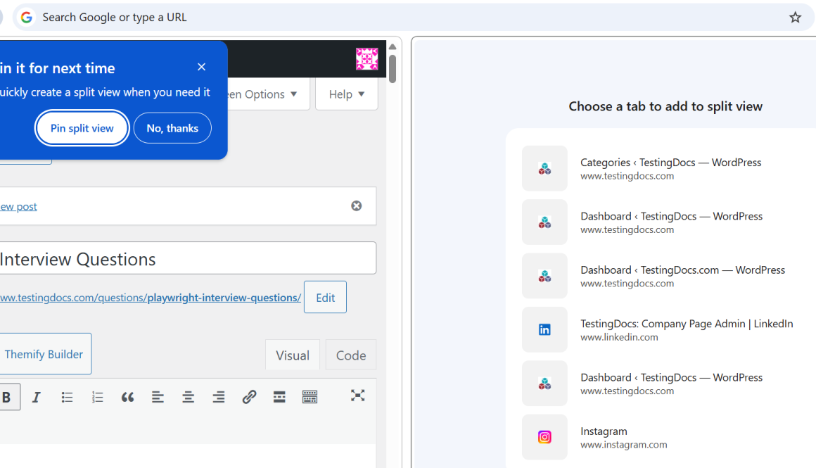Toggle bold formatting in the editor
The height and width of the screenshot is (468, 816).
point(7,397)
